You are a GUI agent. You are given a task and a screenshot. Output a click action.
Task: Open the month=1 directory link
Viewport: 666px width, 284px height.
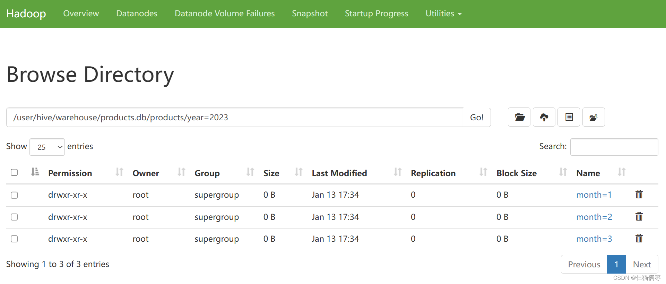[594, 195]
